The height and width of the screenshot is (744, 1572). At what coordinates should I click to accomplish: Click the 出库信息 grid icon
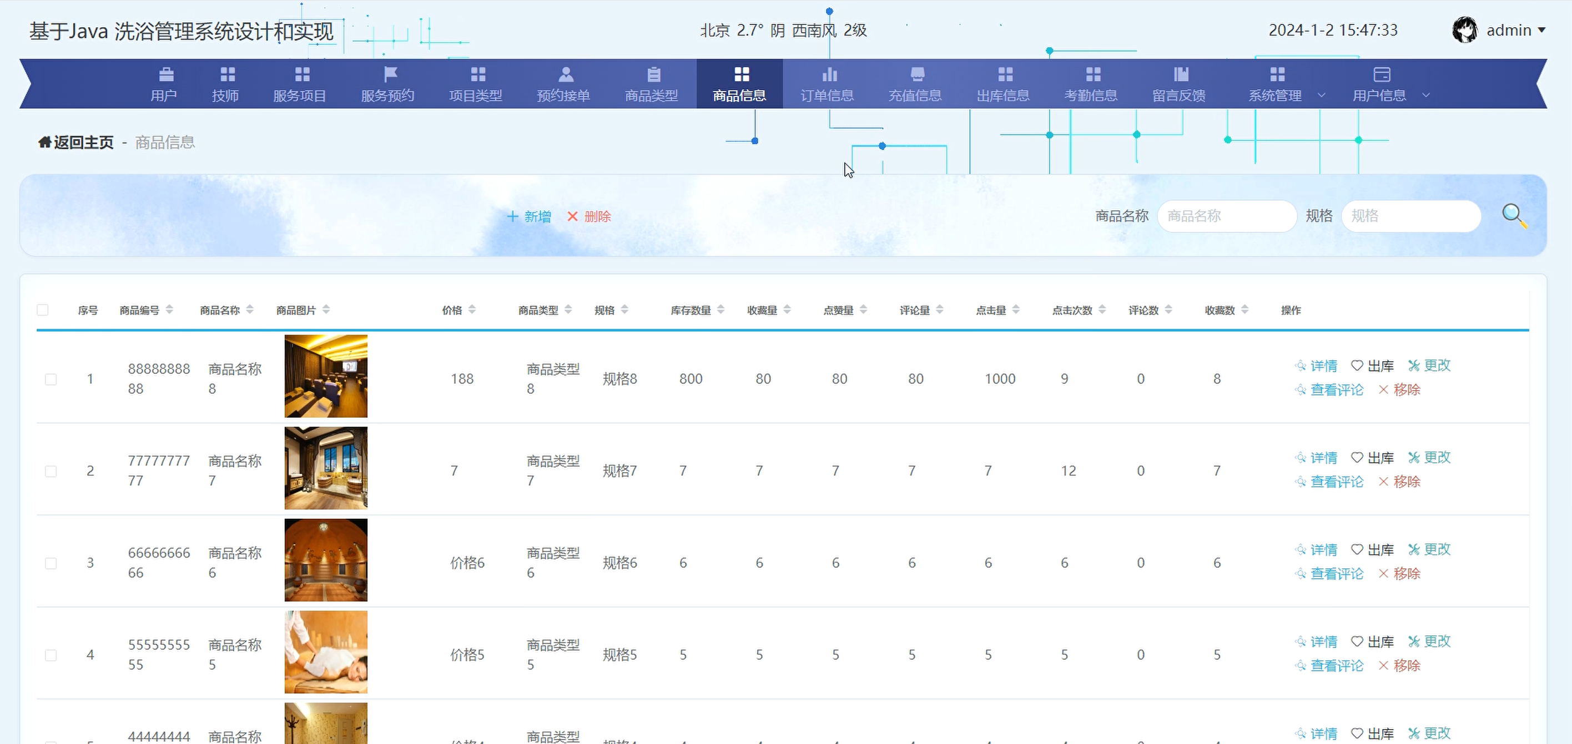point(1005,74)
